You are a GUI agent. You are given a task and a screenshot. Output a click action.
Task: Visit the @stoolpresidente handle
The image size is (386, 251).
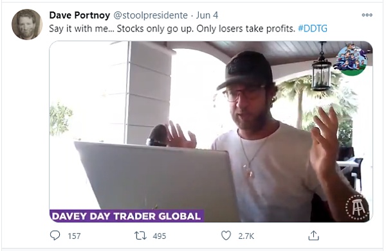[151, 15]
